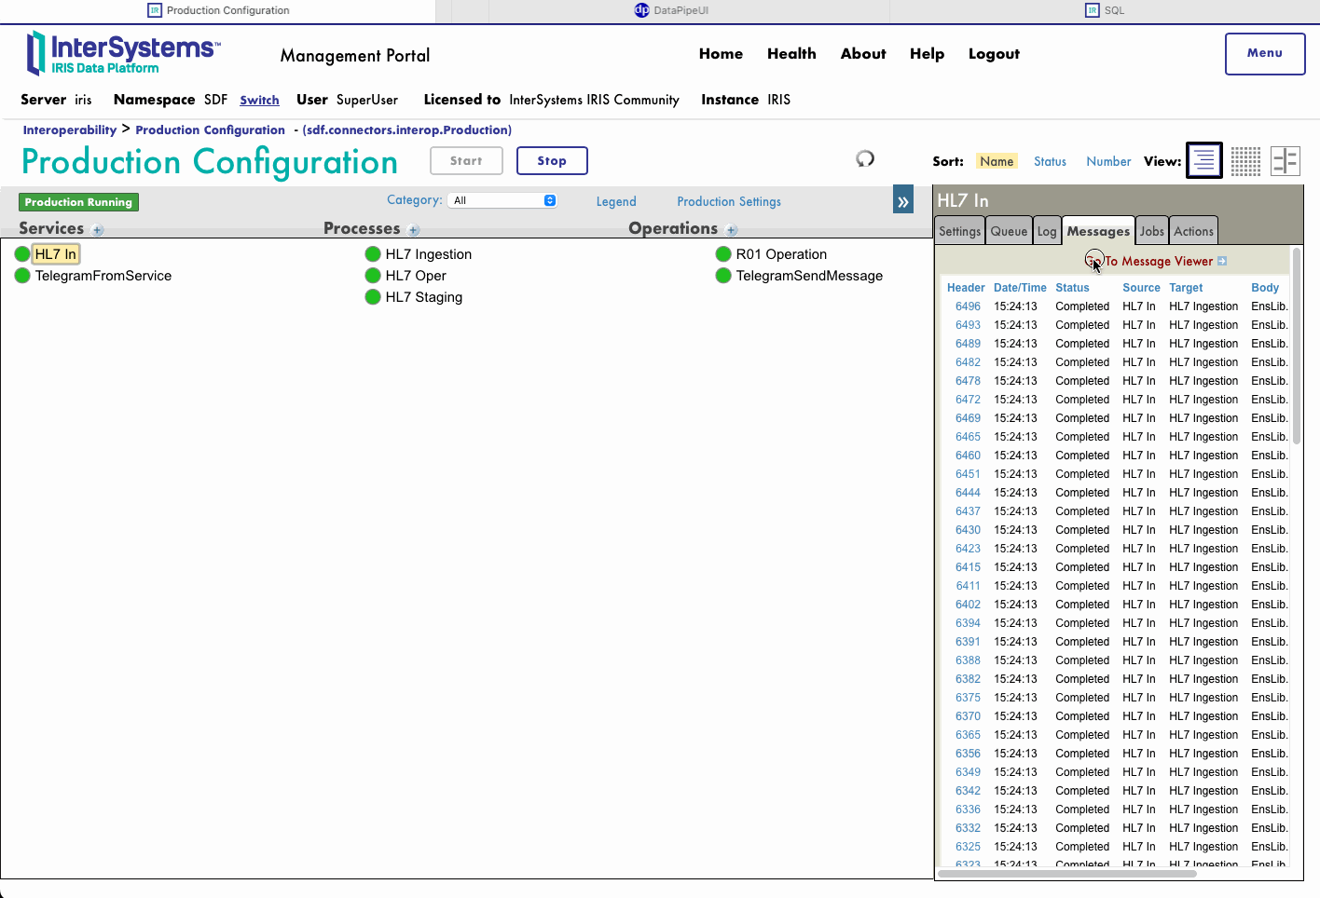Switch to the Settings tab
Screen dimensions: 1320x898
tap(959, 231)
